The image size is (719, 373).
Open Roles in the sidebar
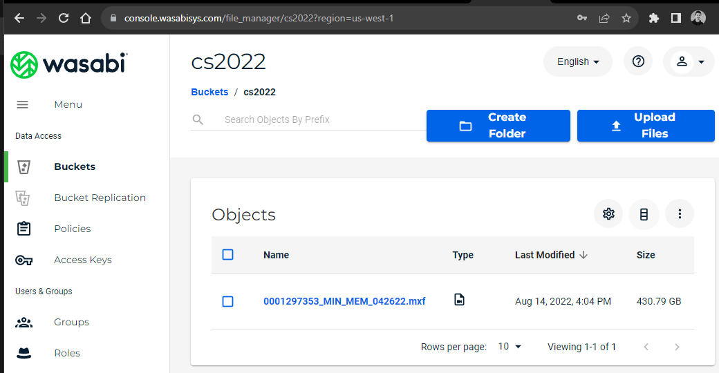tap(67, 353)
